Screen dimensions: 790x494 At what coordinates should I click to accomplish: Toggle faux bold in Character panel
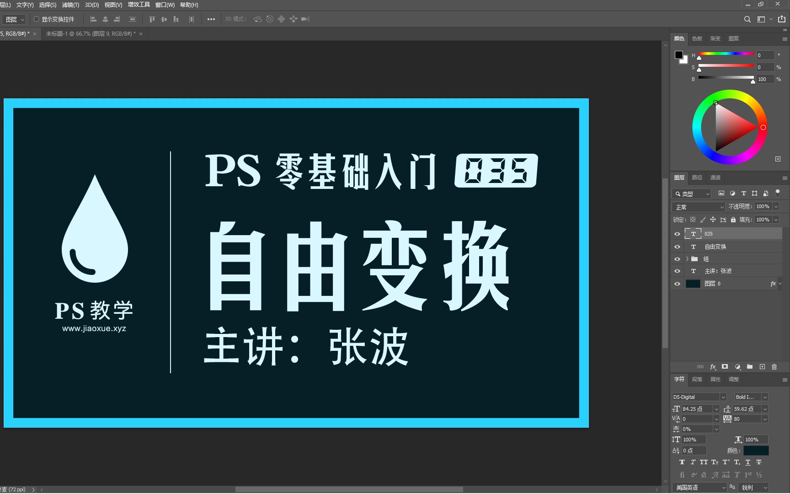(682, 462)
